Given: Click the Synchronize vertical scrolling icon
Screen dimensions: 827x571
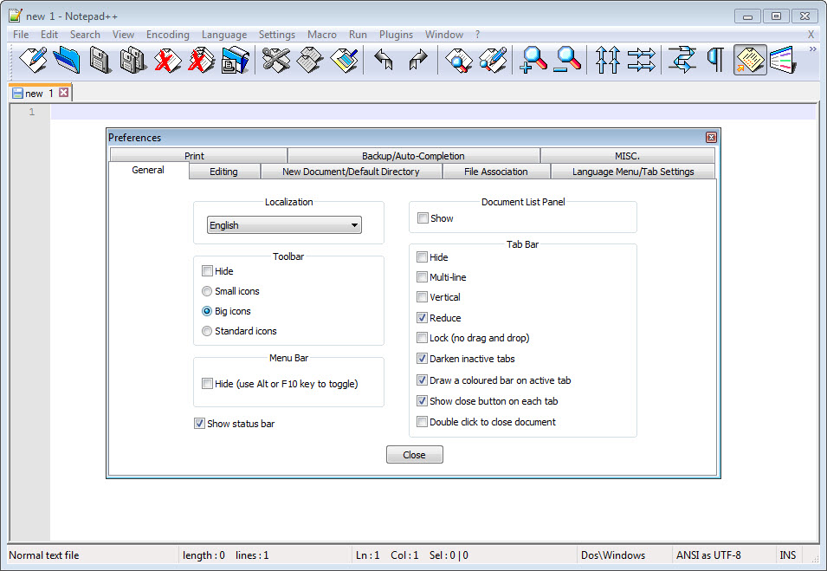Looking at the screenshot, I should (607, 60).
